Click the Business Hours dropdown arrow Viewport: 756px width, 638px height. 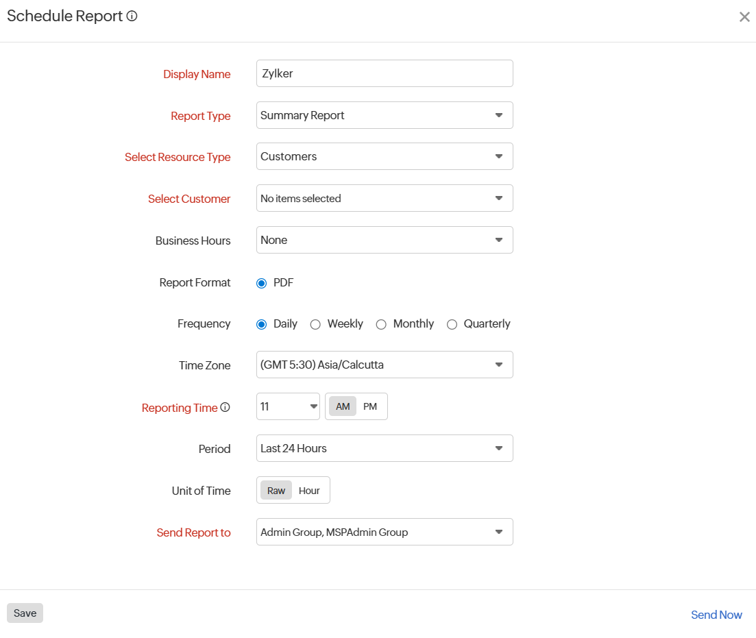[500, 240]
